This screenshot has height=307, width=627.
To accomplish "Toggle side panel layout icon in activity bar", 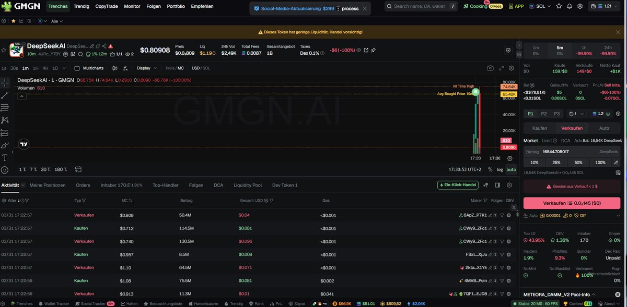I will [x=497, y=185].
